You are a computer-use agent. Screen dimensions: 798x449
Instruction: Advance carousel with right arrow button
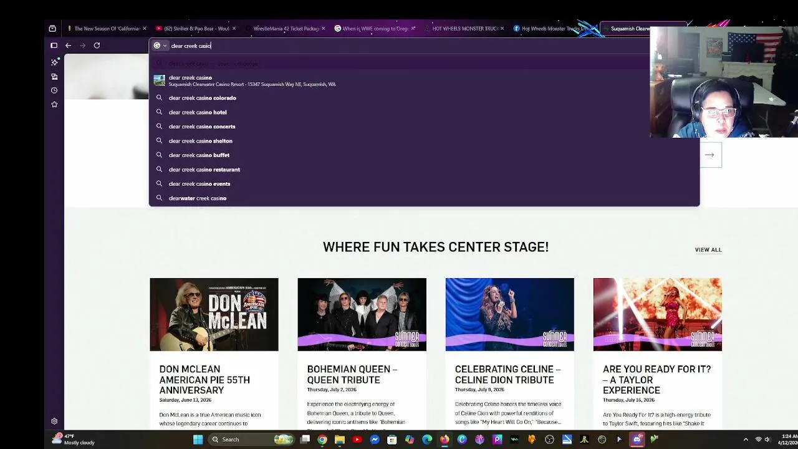(710, 155)
